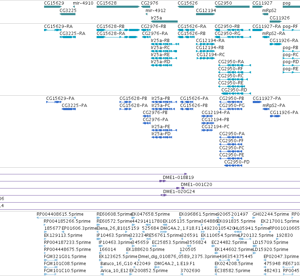This screenshot has height=276, width=300.
Task: Select EST FGM321G01.5prime
Action: (65, 257)
